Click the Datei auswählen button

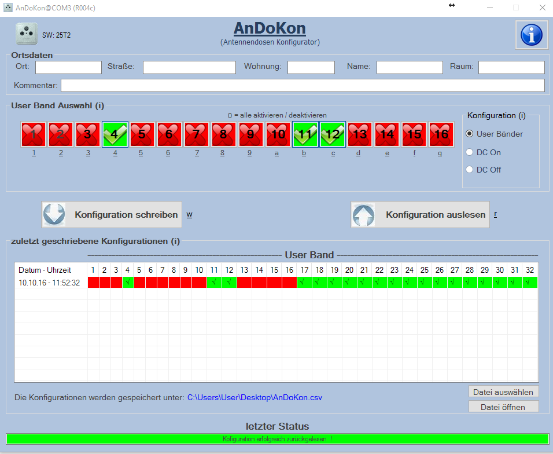(x=503, y=392)
